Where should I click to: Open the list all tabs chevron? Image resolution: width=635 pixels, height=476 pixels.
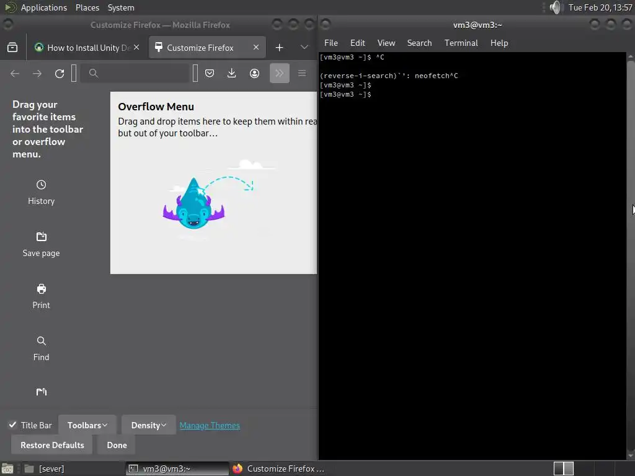pyautogui.click(x=304, y=47)
